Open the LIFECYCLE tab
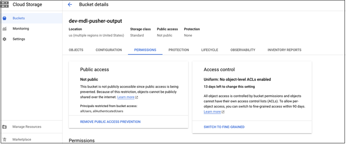This screenshot has height=144, width=346. [210, 50]
